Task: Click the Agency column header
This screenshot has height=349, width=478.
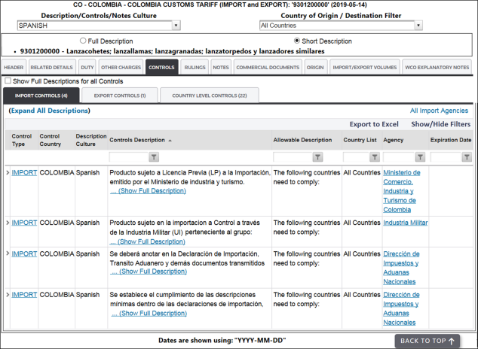Action: pos(394,140)
